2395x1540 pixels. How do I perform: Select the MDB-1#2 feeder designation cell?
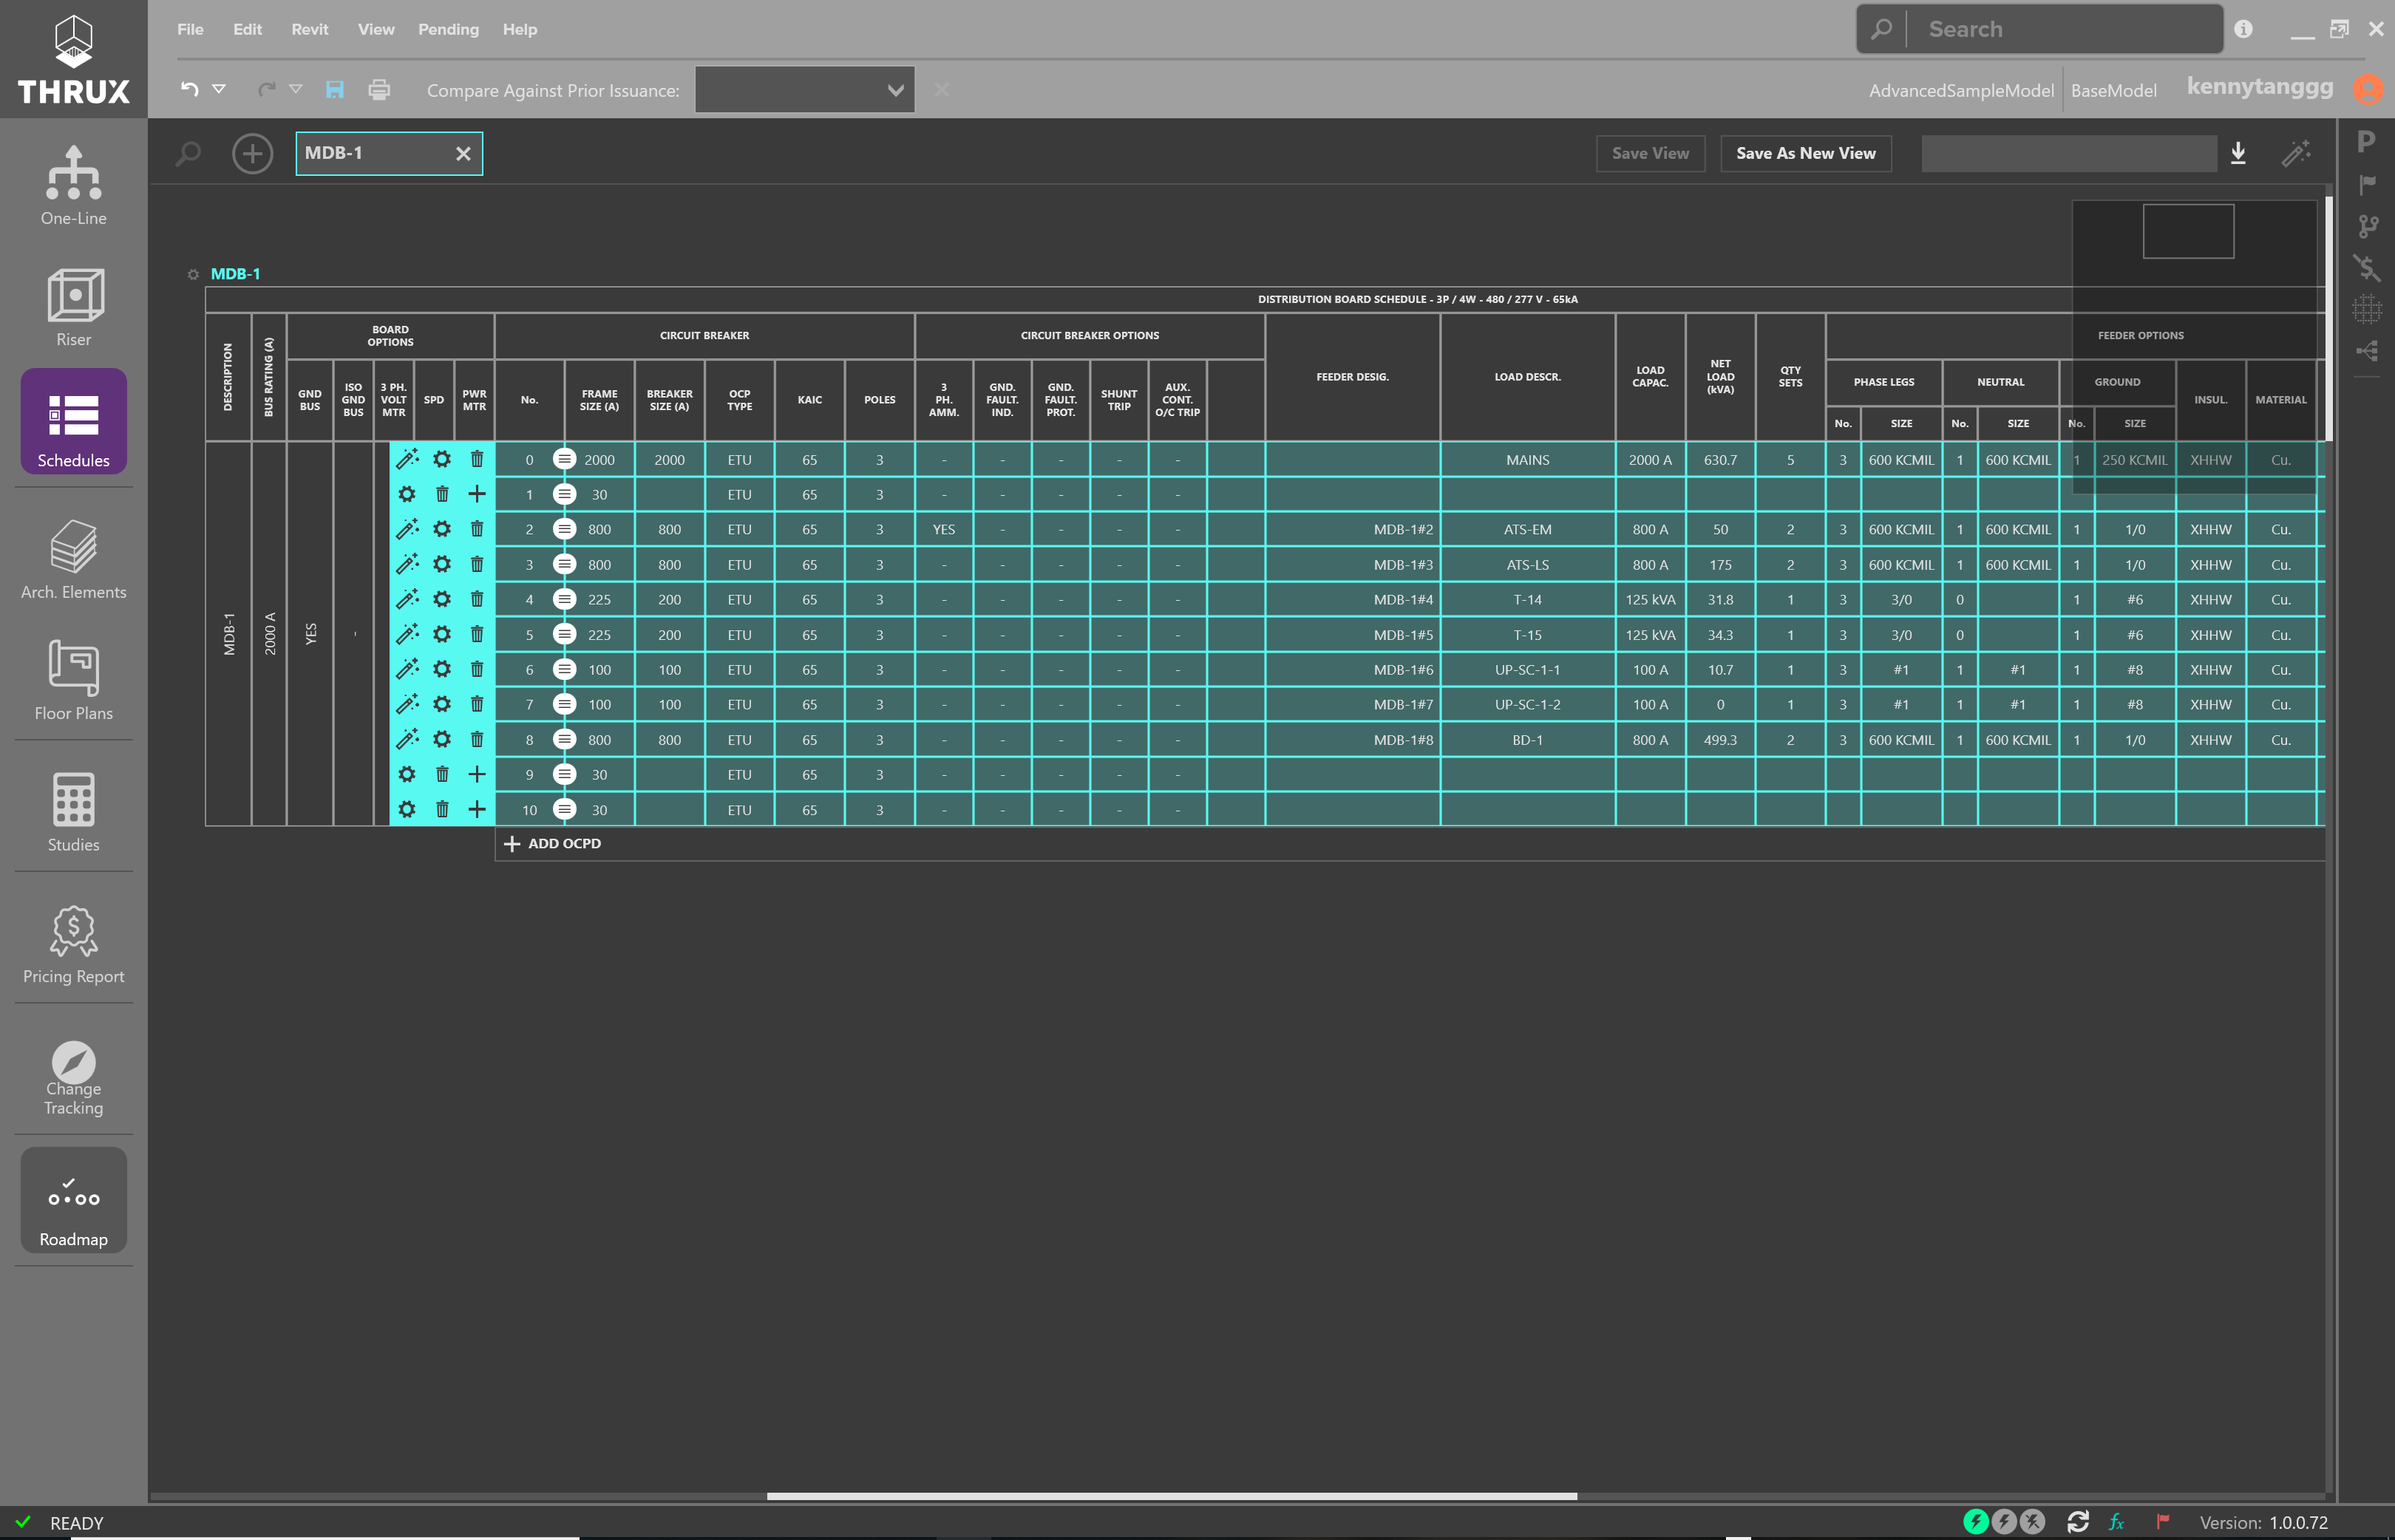(1352, 529)
